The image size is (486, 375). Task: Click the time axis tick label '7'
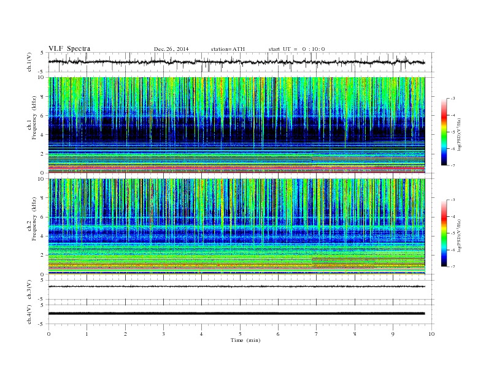[317, 334]
